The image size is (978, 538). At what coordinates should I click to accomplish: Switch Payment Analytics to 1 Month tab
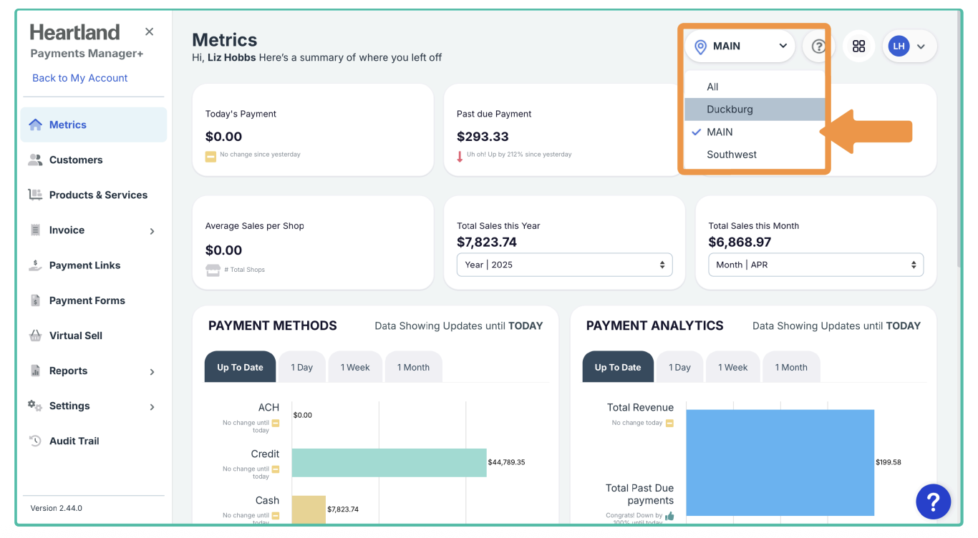[790, 368]
